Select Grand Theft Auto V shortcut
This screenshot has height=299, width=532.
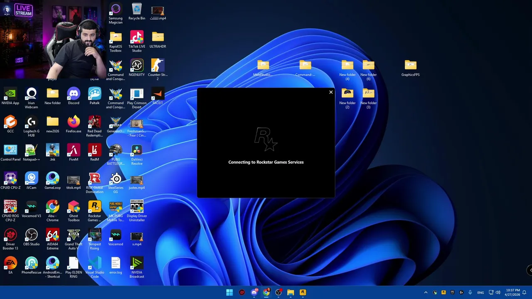74,240
